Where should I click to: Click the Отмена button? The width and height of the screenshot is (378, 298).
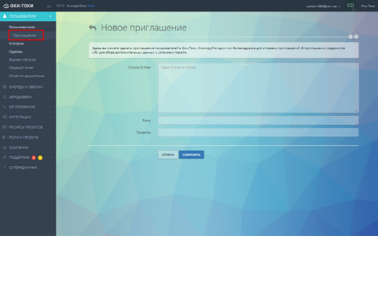tap(168, 155)
